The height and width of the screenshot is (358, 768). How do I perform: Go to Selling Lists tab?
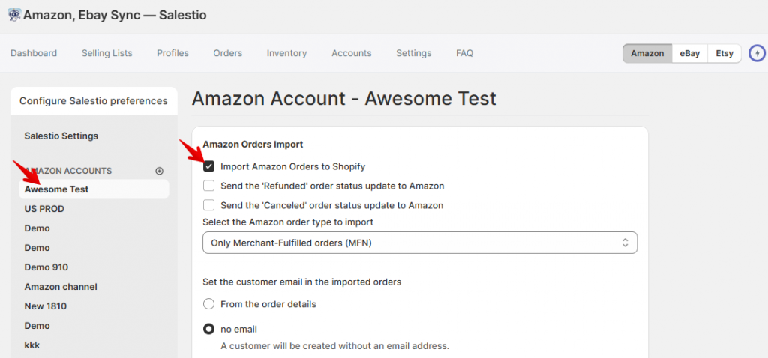pos(106,53)
